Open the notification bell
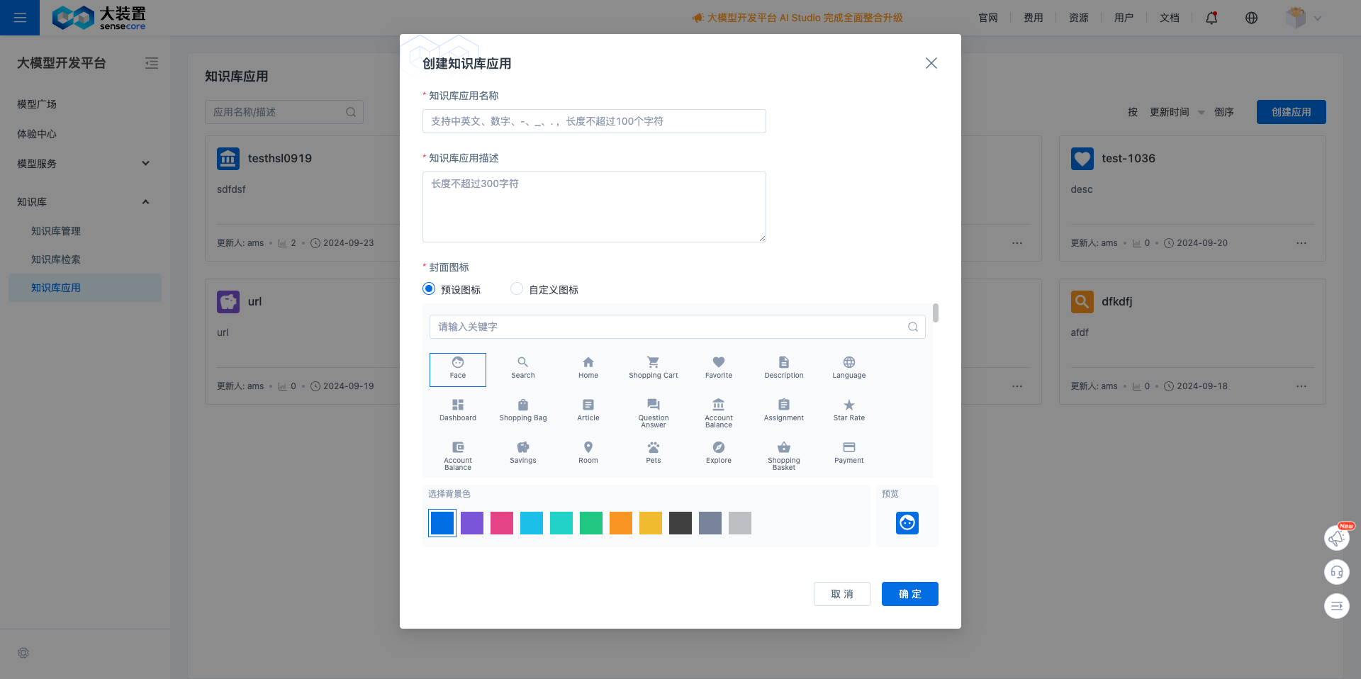This screenshot has width=1361, height=679. click(x=1211, y=18)
